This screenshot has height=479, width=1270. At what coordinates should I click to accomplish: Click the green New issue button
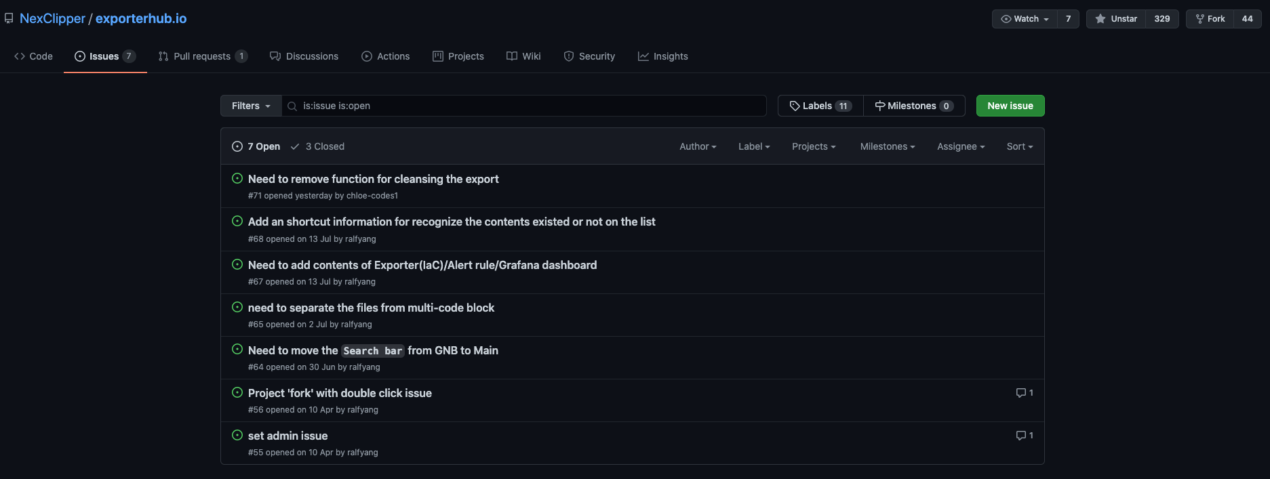(x=1010, y=106)
